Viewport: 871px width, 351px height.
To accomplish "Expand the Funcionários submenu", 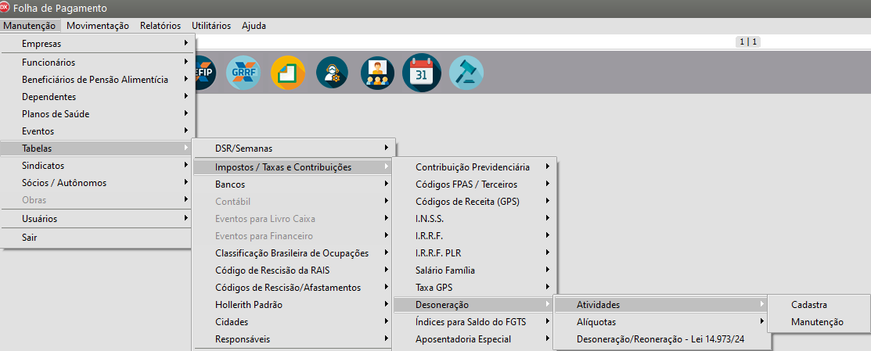I will point(49,62).
